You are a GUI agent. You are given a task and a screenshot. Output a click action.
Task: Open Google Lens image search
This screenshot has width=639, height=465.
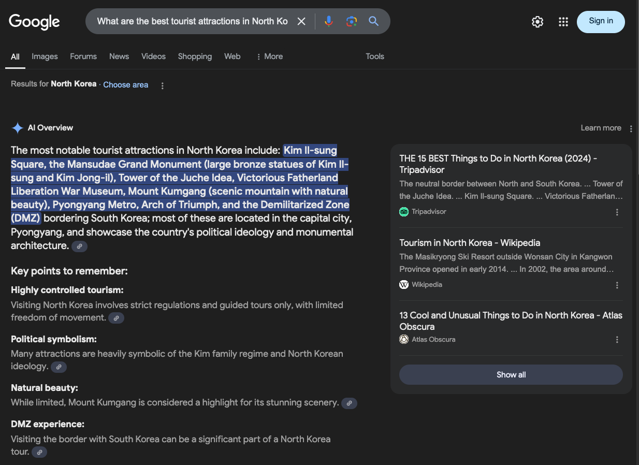tap(352, 21)
